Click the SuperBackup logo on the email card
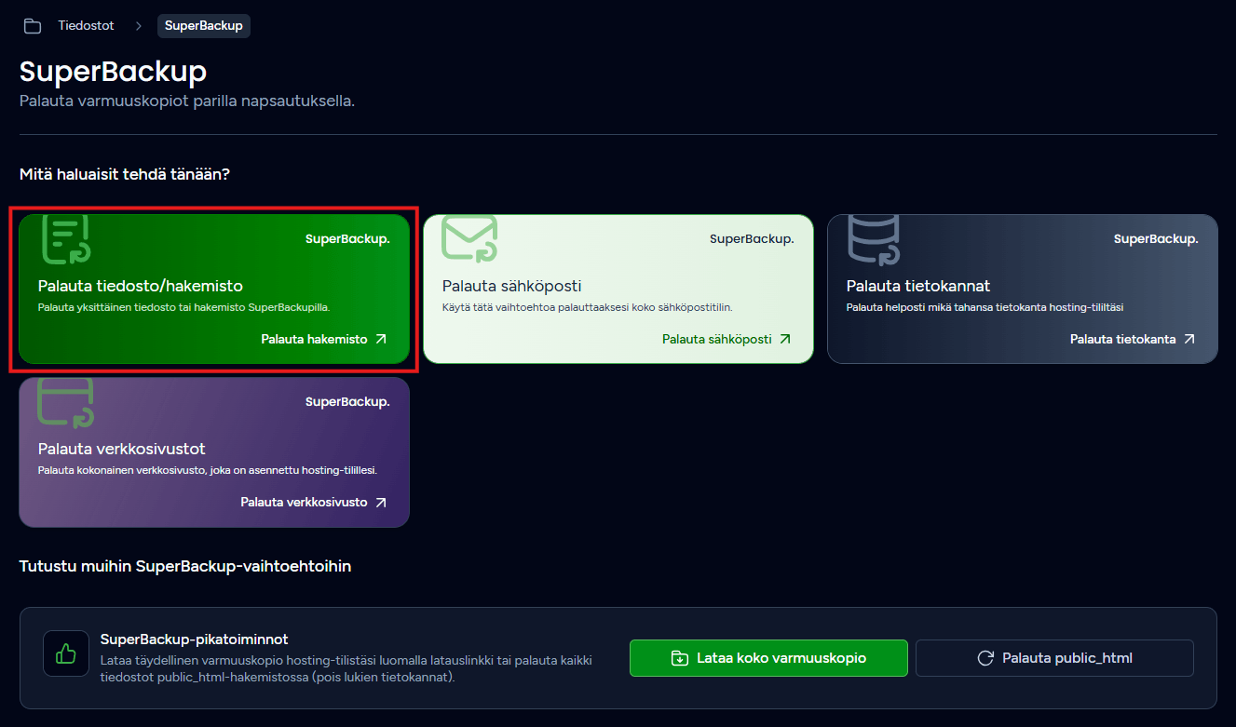This screenshot has width=1236, height=727. pyautogui.click(x=752, y=239)
